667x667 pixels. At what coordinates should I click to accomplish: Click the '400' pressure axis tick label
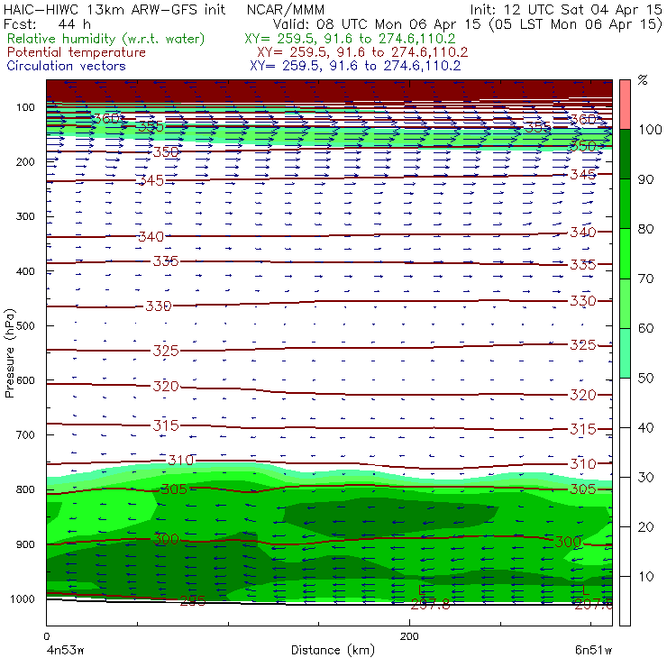25,271
